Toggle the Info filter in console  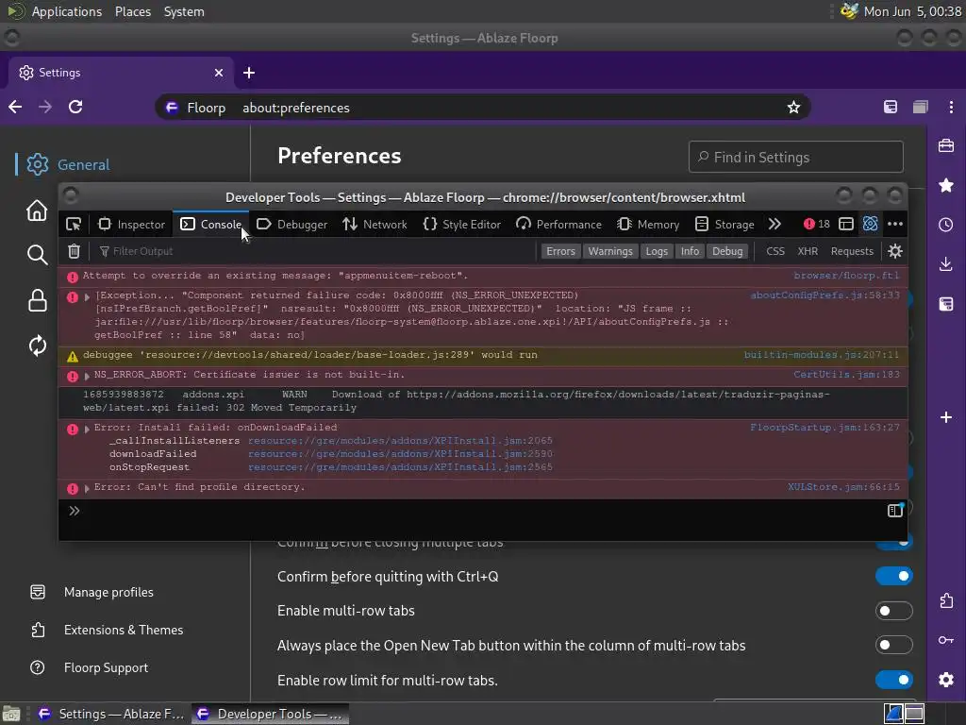[690, 251]
